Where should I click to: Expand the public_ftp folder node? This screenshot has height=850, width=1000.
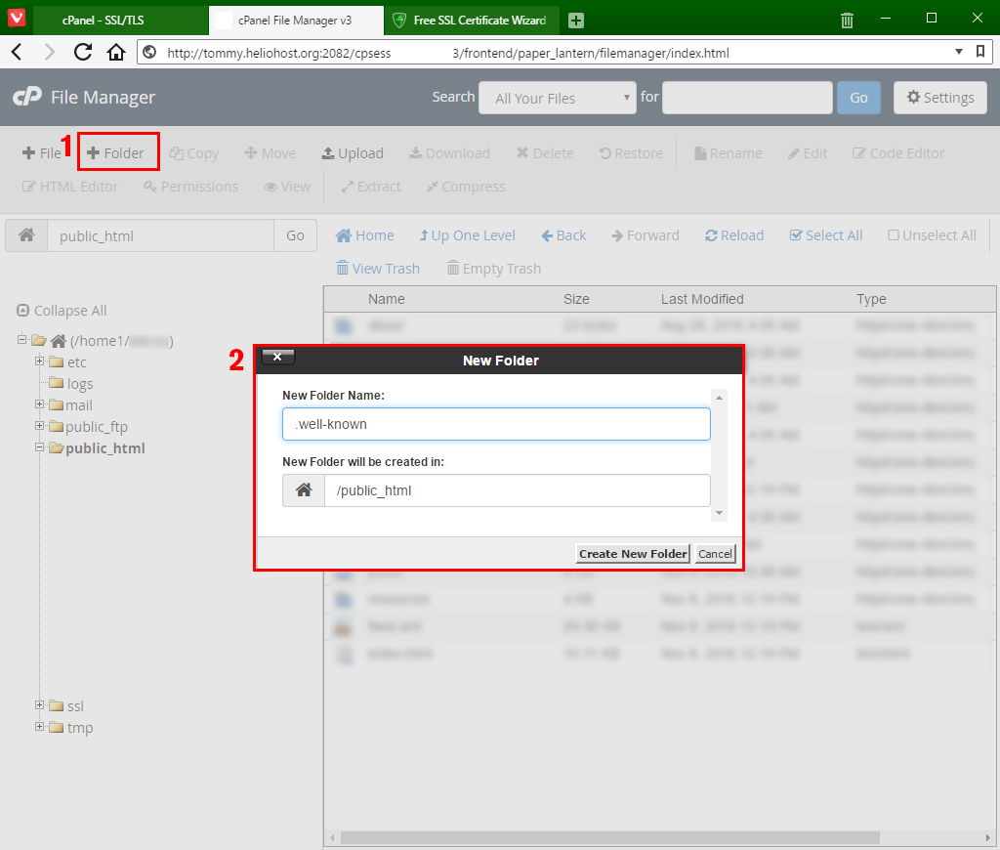click(x=39, y=426)
